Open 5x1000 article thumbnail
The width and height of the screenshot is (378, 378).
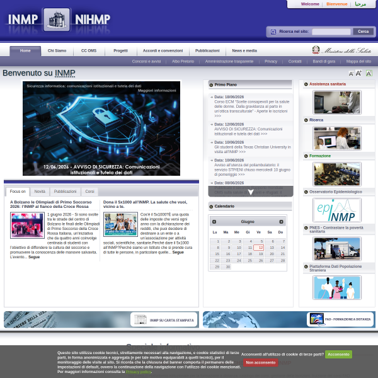pyautogui.click(x=120, y=224)
